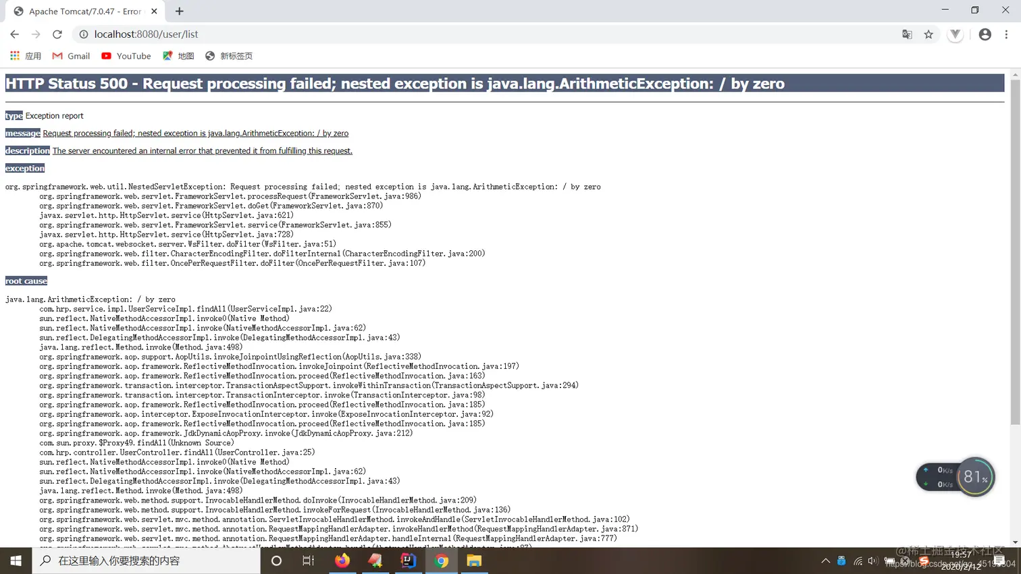Open Google Translate page icon

point(907,34)
